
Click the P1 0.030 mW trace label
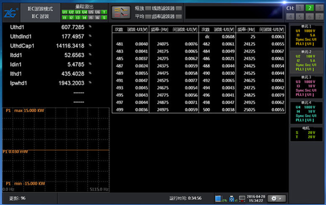(x=15, y=151)
